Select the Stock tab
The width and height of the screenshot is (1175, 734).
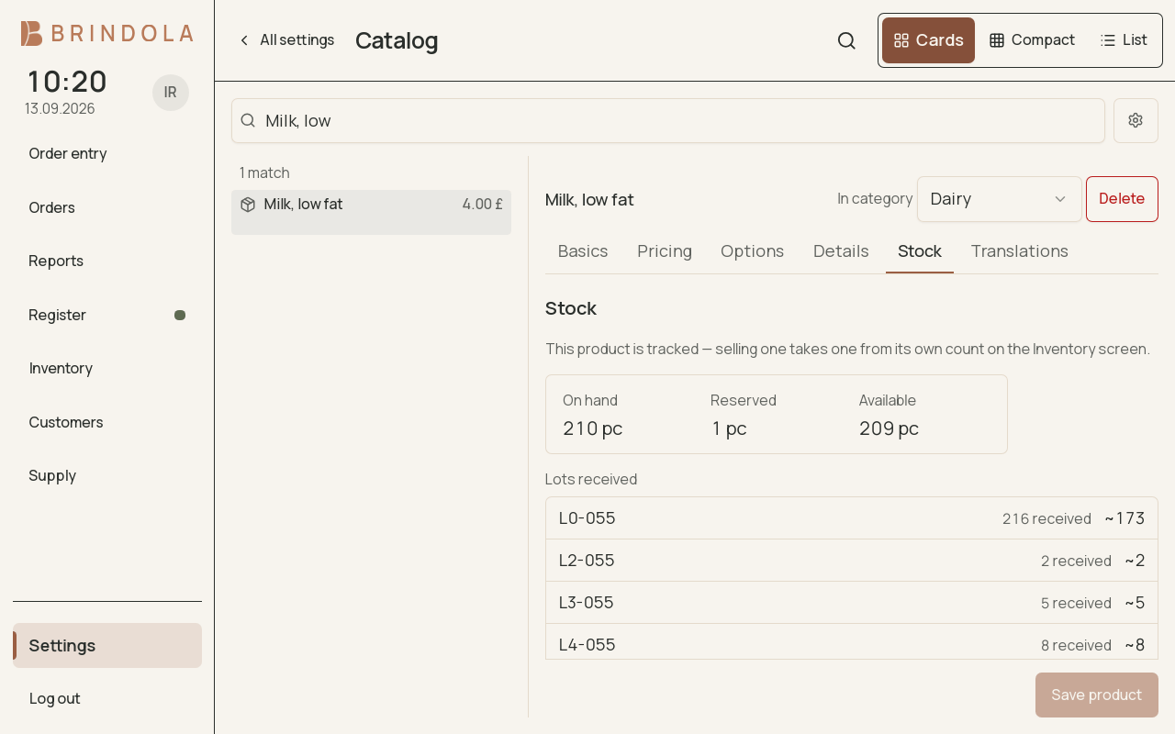tap(920, 251)
